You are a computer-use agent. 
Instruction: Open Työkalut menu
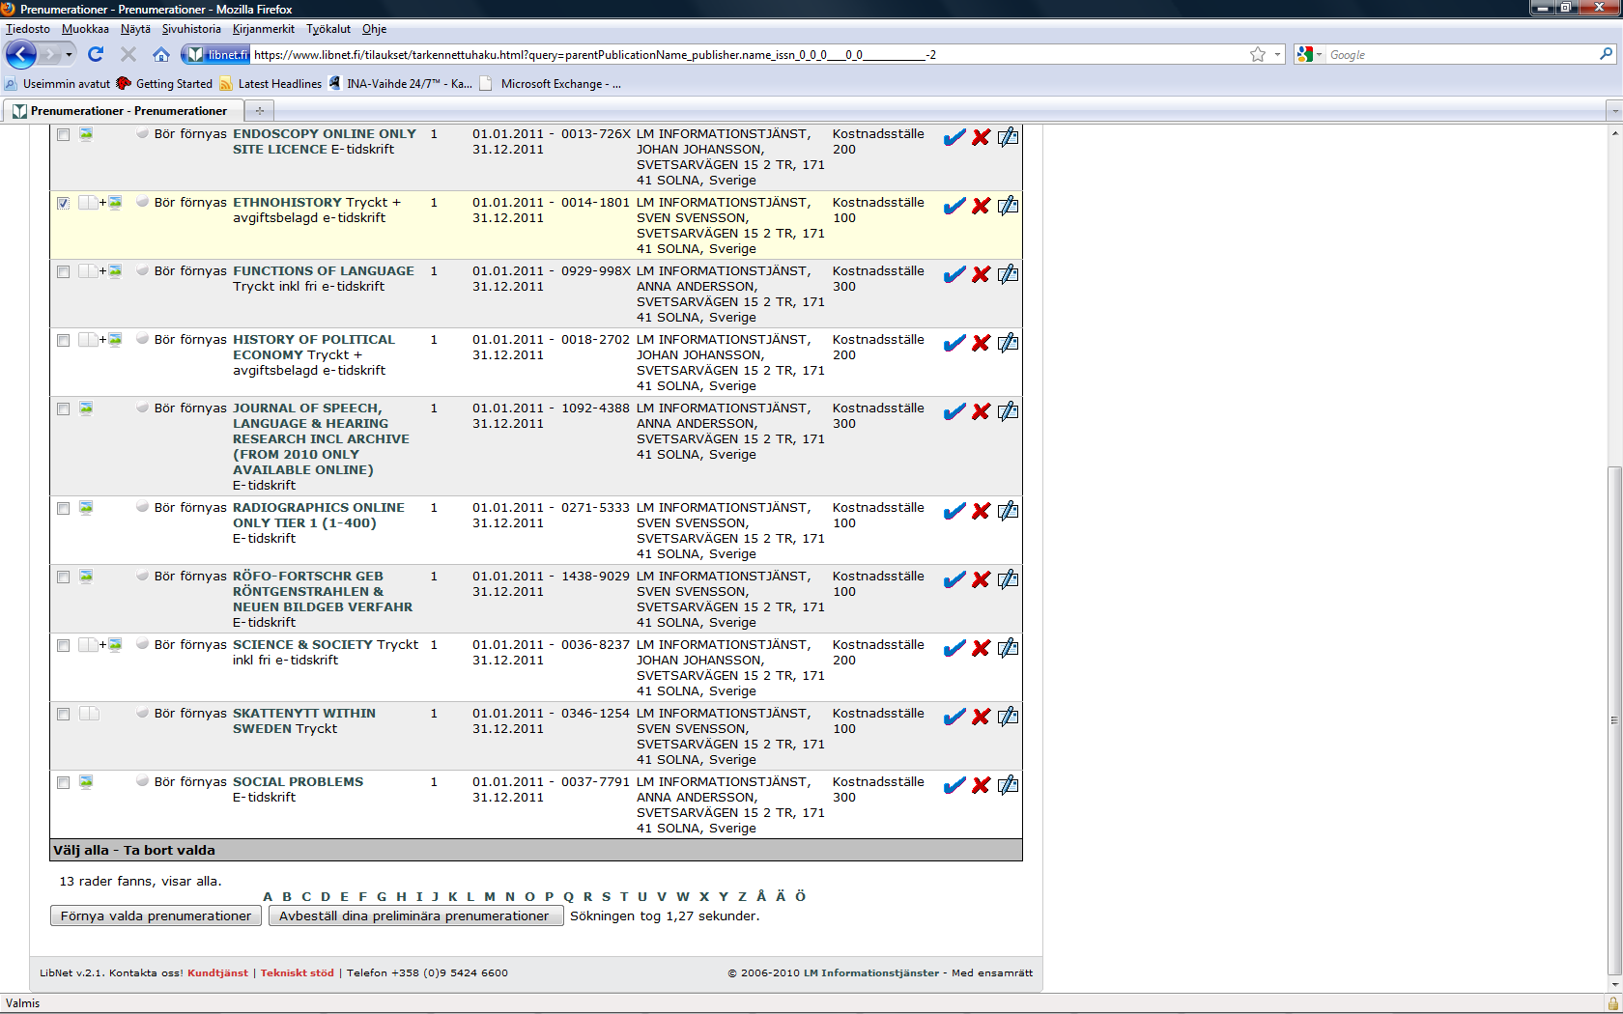click(x=328, y=29)
